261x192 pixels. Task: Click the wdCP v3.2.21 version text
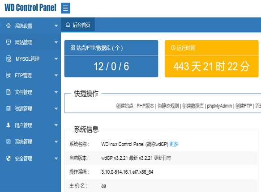pyautogui.click(x=114, y=158)
